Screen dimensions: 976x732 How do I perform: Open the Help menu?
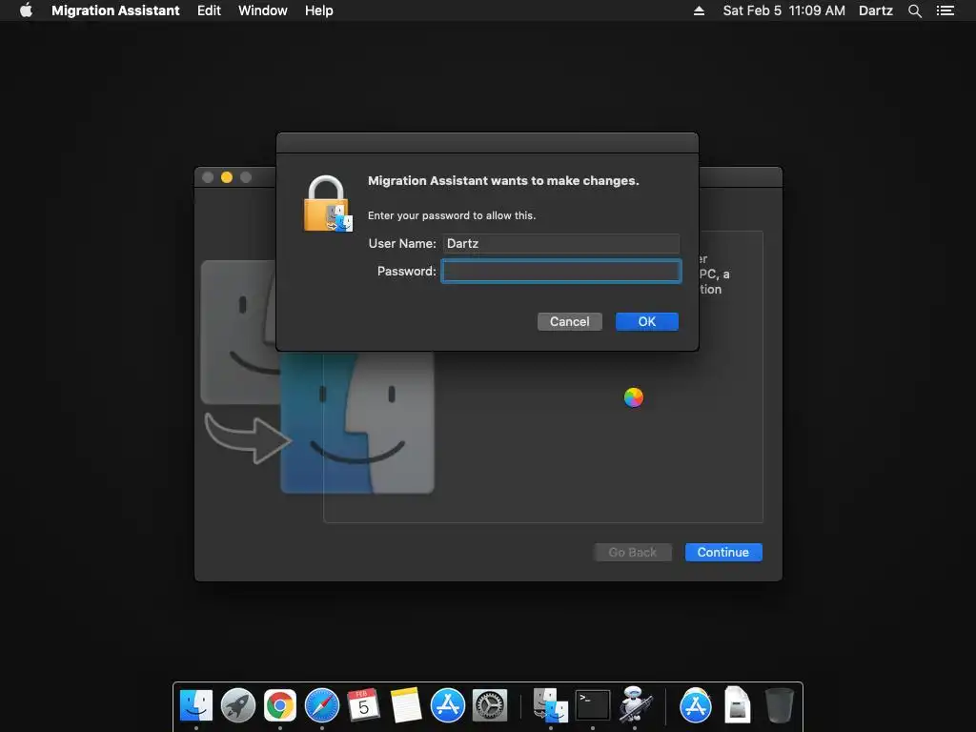[x=318, y=10]
